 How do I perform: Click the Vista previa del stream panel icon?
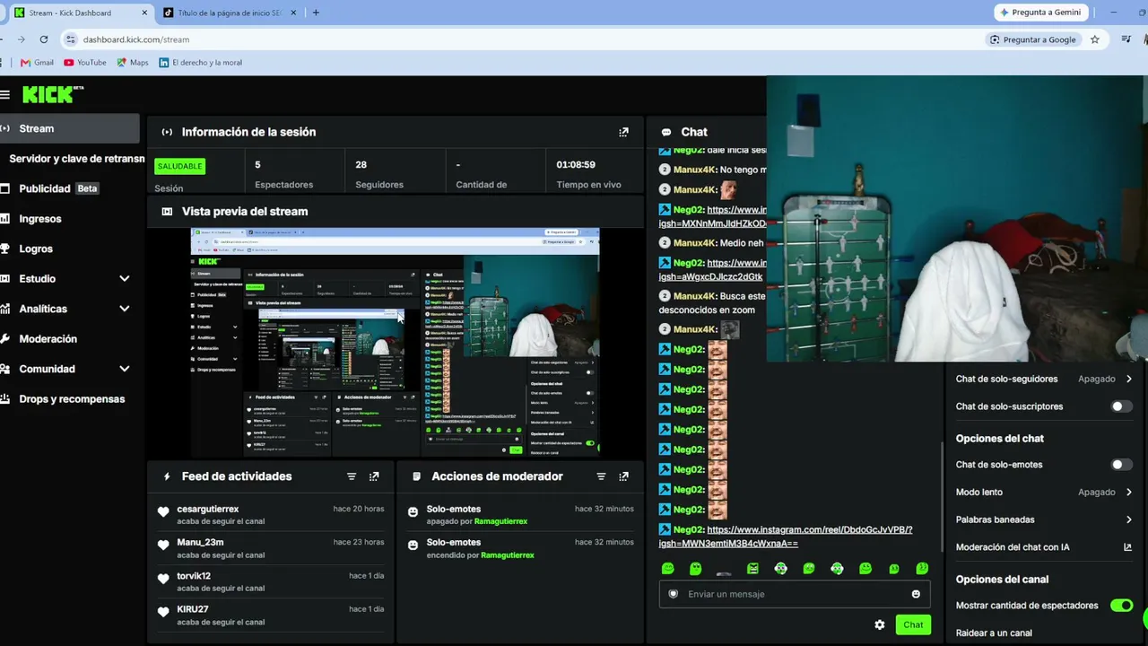(167, 212)
